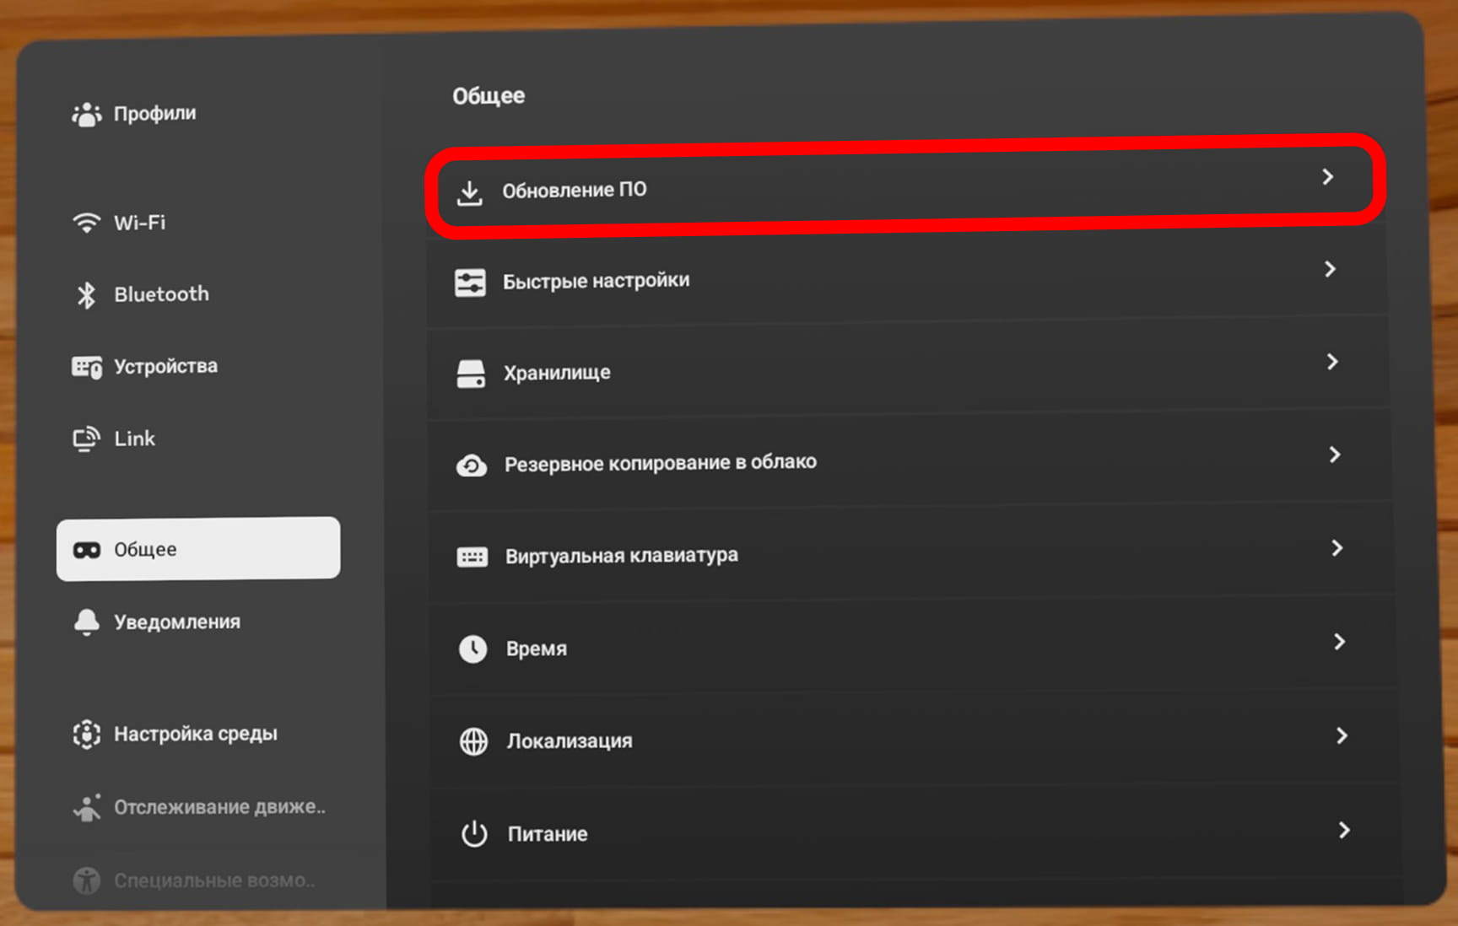Expand Локализация via its chevron

point(1342,735)
